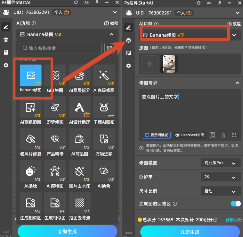Expand the prompt box to fullscreen

tap(234, 135)
